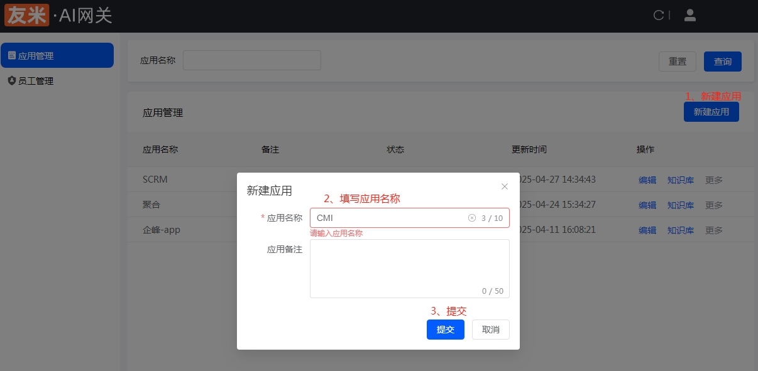
Task: Click the 新建应用 button
Action: (711, 111)
